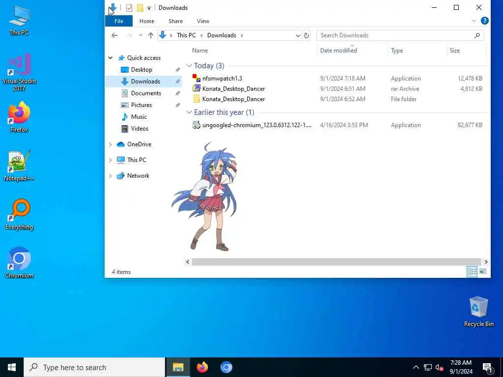Open Customize Quick Access Toolbar dropdown
Image resolution: width=503 pixels, height=377 pixels.
coord(149,8)
